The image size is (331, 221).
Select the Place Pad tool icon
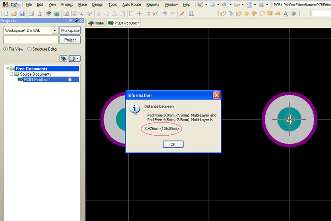246,14
